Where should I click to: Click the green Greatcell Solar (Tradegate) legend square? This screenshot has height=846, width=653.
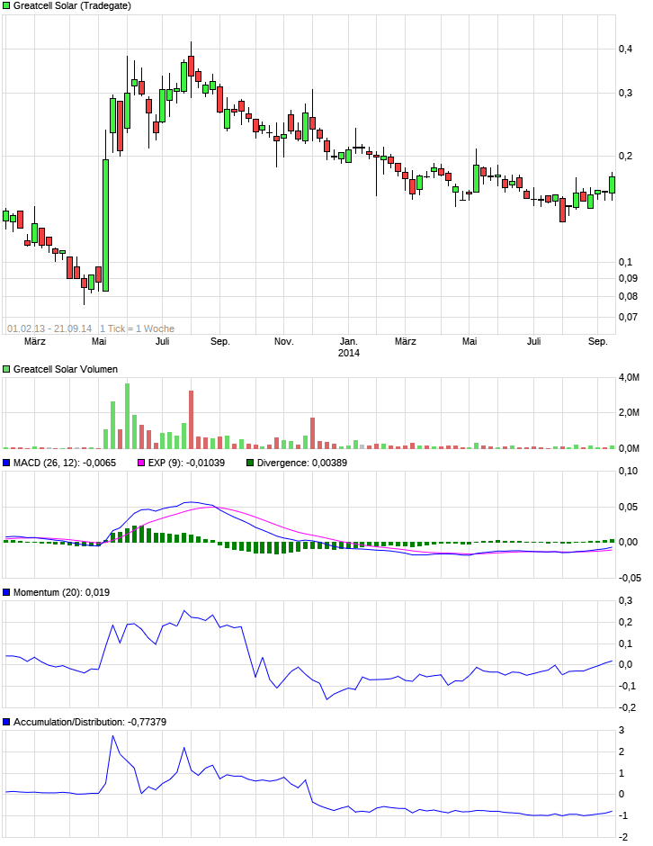6,6
